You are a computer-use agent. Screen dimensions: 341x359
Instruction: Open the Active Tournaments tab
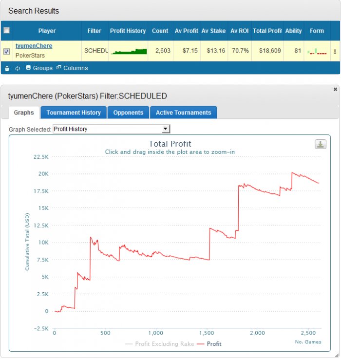click(184, 113)
